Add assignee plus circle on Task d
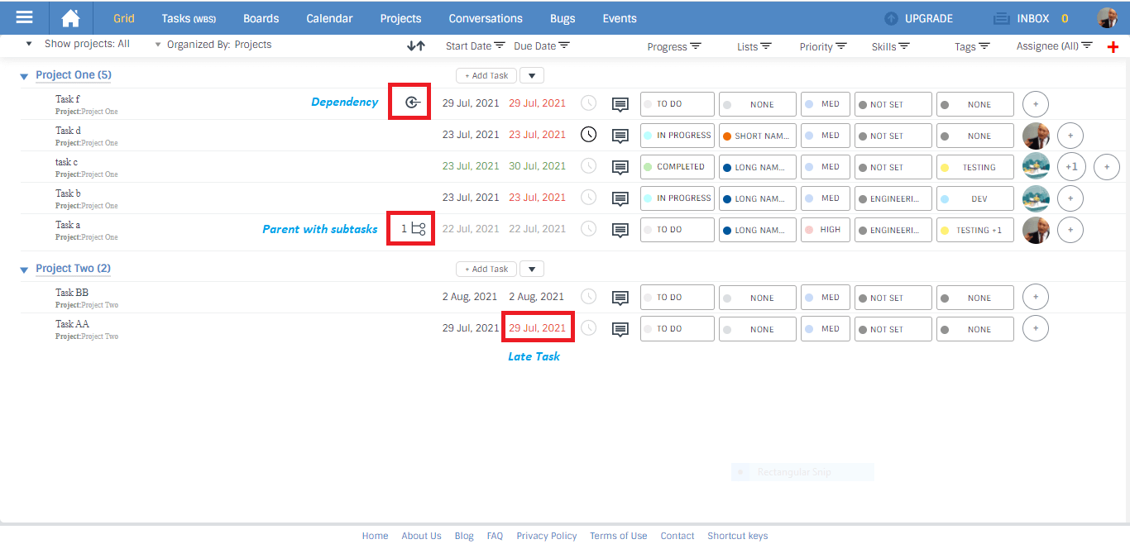 click(1070, 136)
